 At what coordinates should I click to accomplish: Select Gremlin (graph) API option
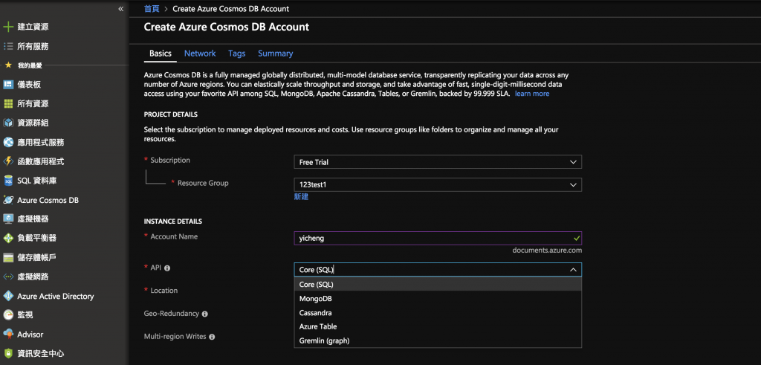[324, 340]
